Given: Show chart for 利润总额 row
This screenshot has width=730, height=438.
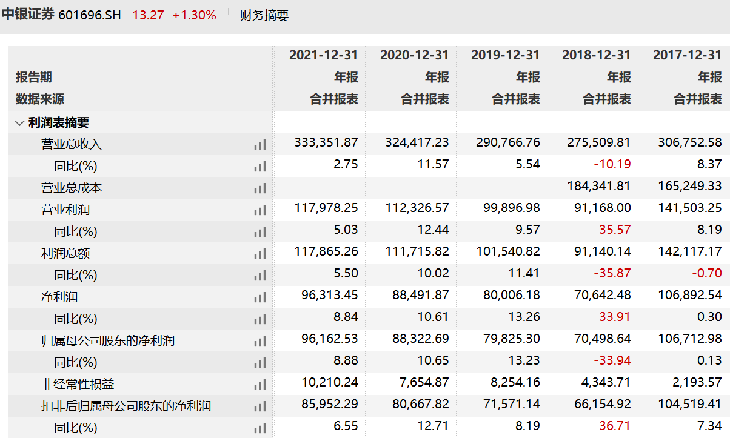Looking at the screenshot, I should (260, 254).
